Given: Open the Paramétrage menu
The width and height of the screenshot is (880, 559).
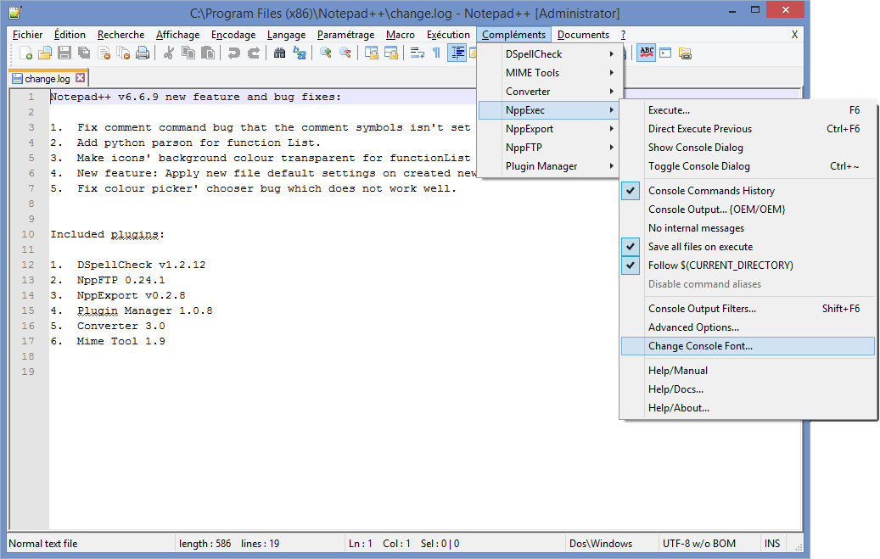Looking at the screenshot, I should click(x=345, y=35).
